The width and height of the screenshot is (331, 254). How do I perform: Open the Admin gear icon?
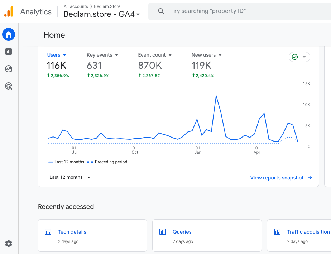(x=9, y=244)
